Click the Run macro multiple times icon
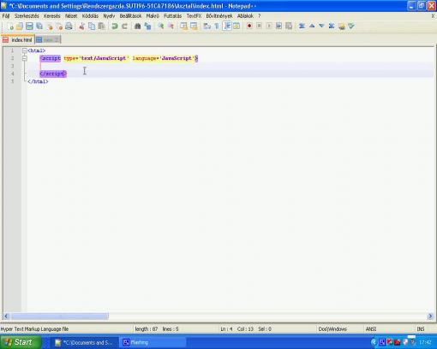Viewport: 437px width, 349px height. click(278, 27)
